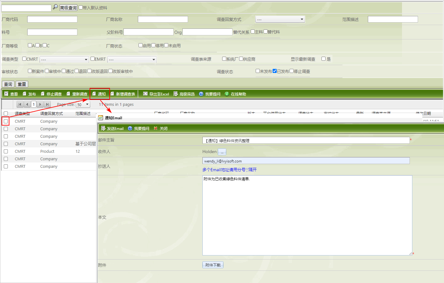This screenshot has width=444, height=283.
Task: Click the 发布 publish toolbar icon
Action: pyautogui.click(x=24, y=94)
